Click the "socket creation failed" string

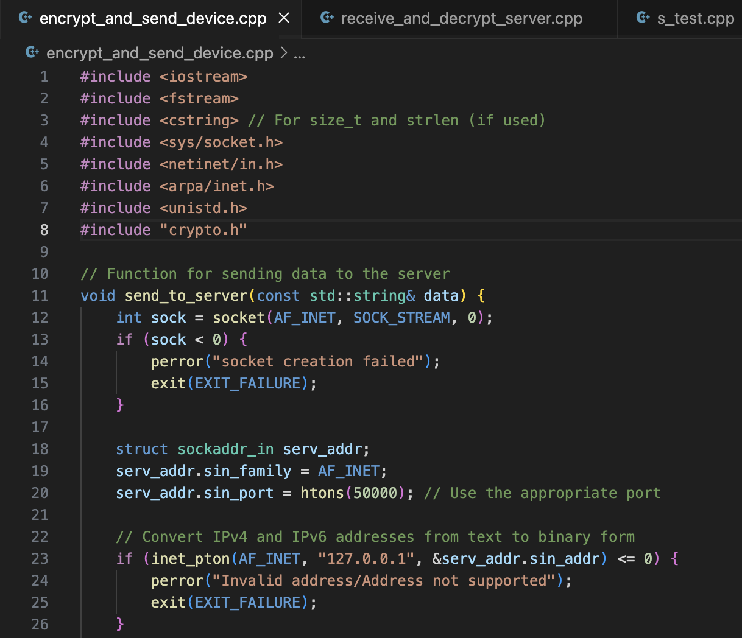[318, 362]
